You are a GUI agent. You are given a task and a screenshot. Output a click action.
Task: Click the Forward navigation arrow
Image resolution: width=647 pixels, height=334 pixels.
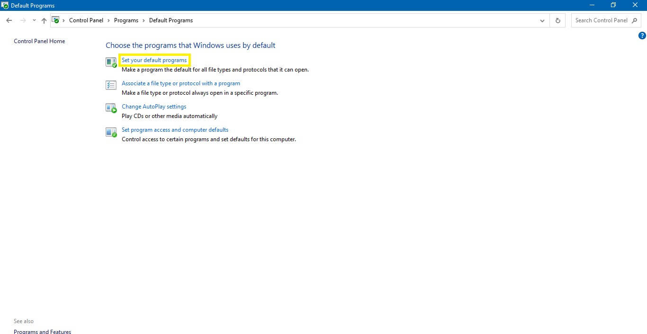[x=23, y=20]
